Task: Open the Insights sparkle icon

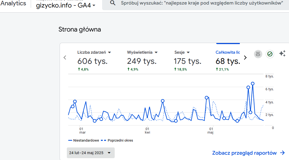Action: coord(282,54)
